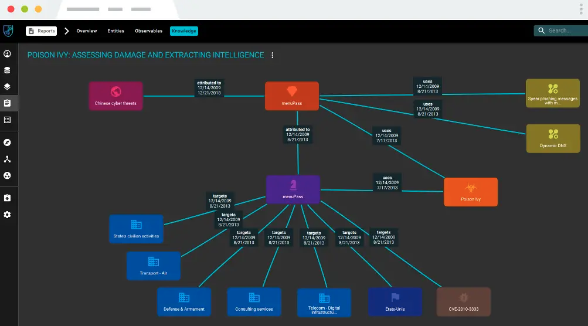The width and height of the screenshot is (588, 326).
Task: Click the Reports button in top bar
Action: point(41,31)
